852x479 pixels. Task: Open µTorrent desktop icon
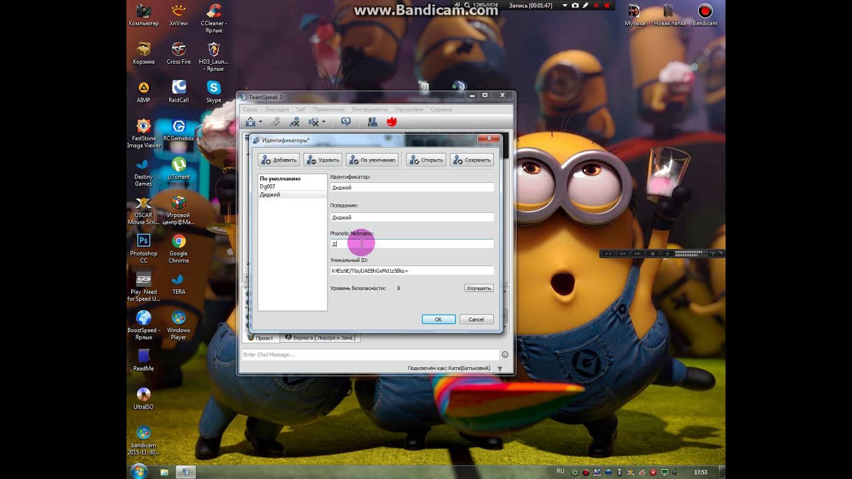pyautogui.click(x=178, y=168)
